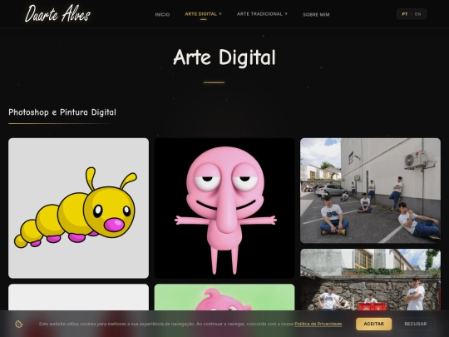449x337 pixels.
Task: Open the Arte Tradicional menu item
Action: (x=259, y=14)
